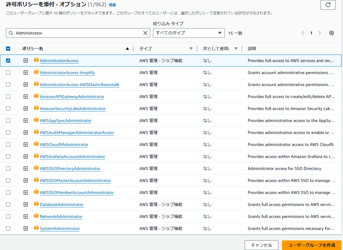Focus the policy search input field
The width and height of the screenshot is (343, 250).
[x=78, y=33]
